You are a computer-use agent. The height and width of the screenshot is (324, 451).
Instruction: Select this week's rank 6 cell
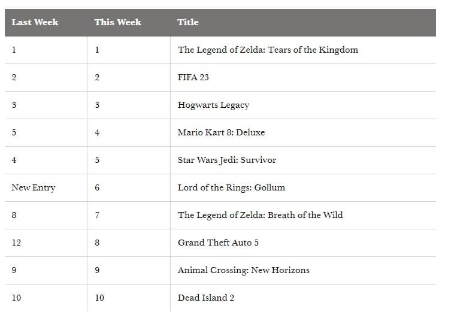coord(97,187)
